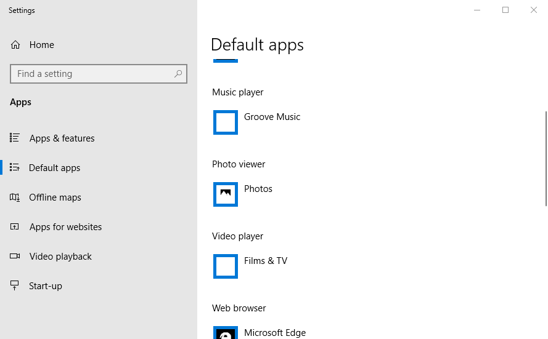The image size is (548, 339).
Task: Click the Groove Music app icon
Action: pyautogui.click(x=226, y=122)
